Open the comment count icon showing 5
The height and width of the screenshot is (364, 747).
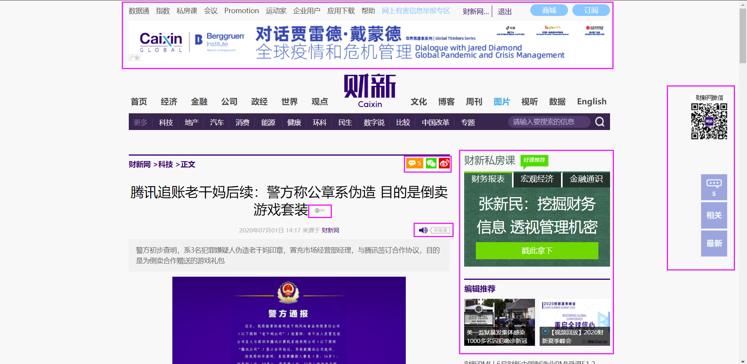coord(415,163)
